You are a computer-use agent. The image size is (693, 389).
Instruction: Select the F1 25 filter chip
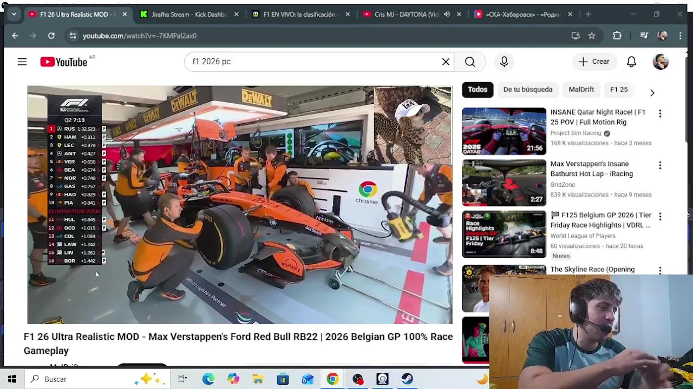[x=619, y=90]
